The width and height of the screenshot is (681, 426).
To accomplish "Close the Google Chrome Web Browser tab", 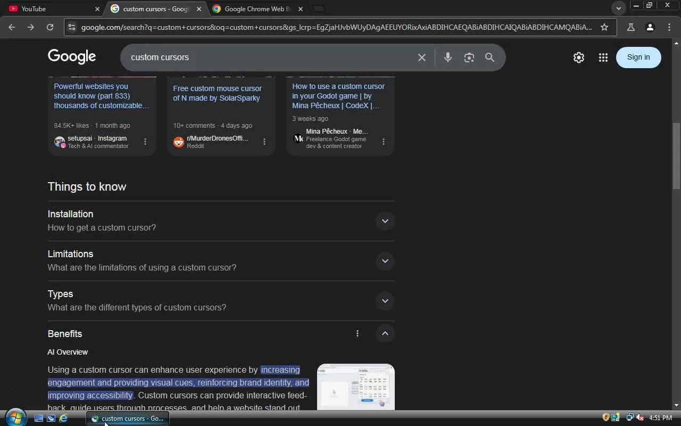I will pyautogui.click(x=301, y=9).
